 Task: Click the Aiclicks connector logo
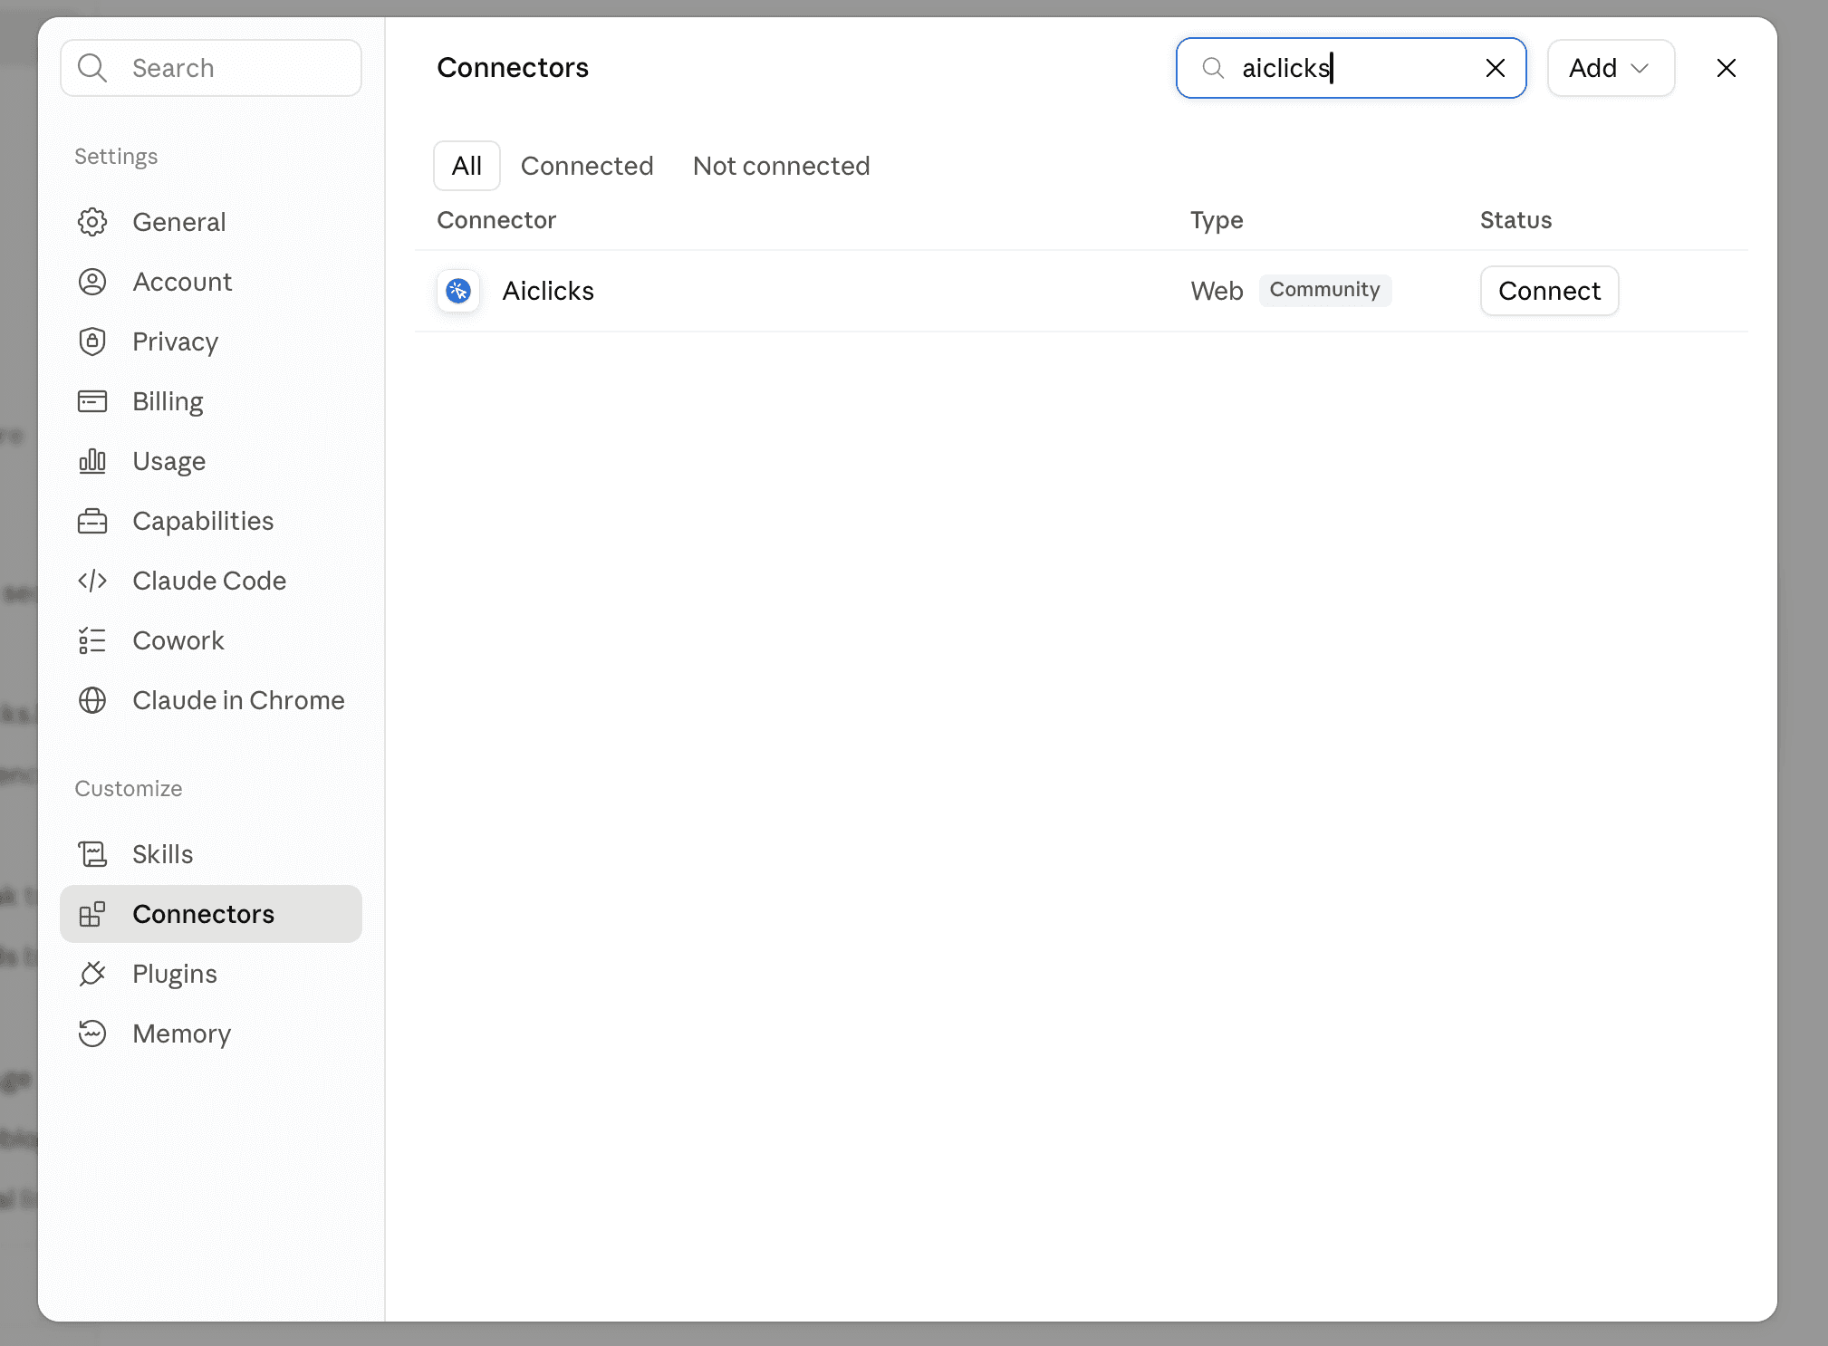coord(458,291)
